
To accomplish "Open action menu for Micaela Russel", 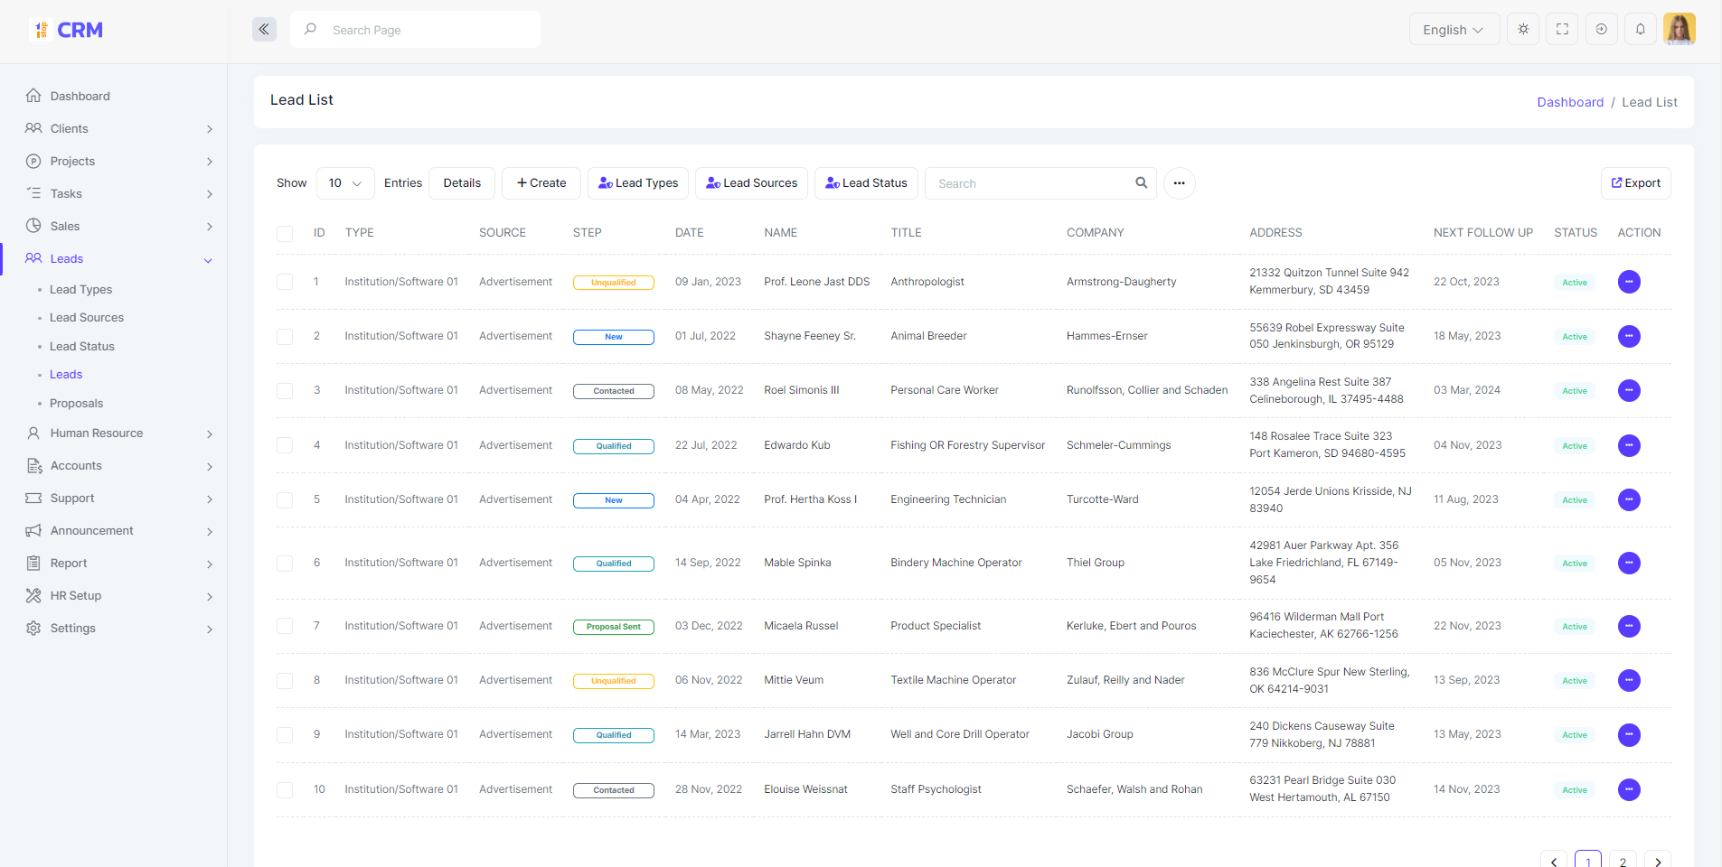I will (1629, 626).
